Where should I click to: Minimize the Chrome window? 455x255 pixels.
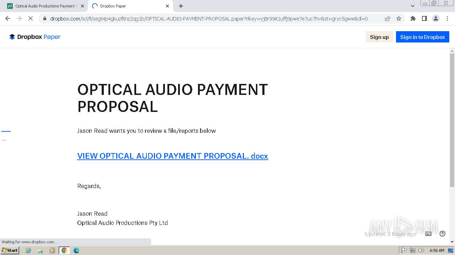(x=425, y=3)
